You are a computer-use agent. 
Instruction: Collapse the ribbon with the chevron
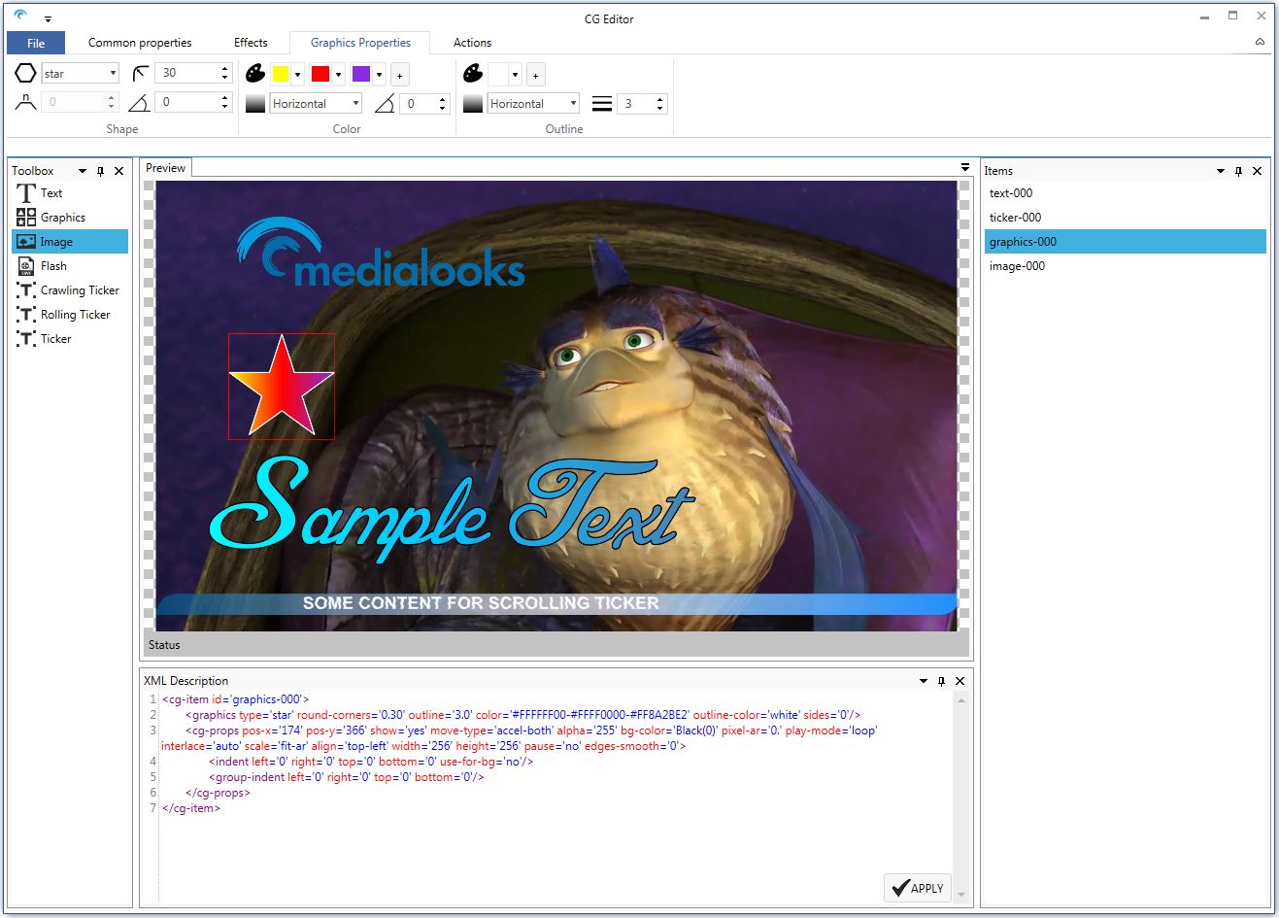(x=1260, y=42)
